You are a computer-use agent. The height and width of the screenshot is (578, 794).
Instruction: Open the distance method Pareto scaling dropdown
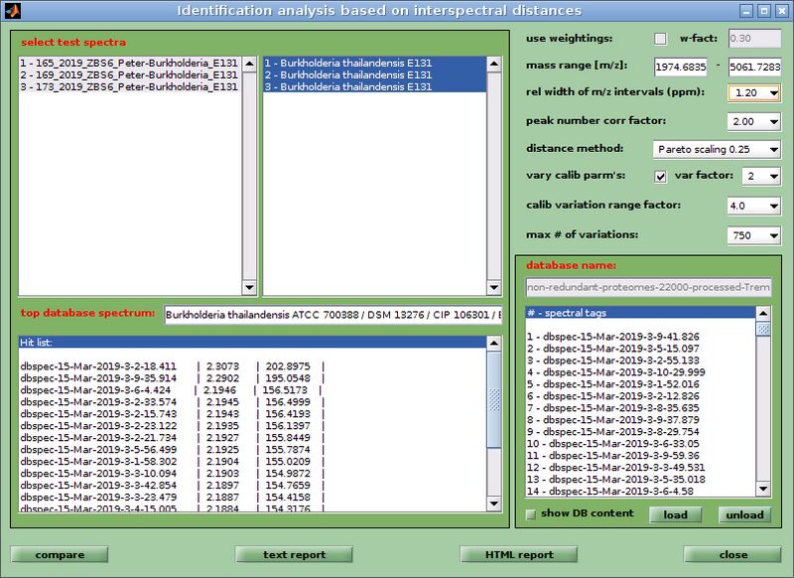pyautogui.click(x=717, y=149)
